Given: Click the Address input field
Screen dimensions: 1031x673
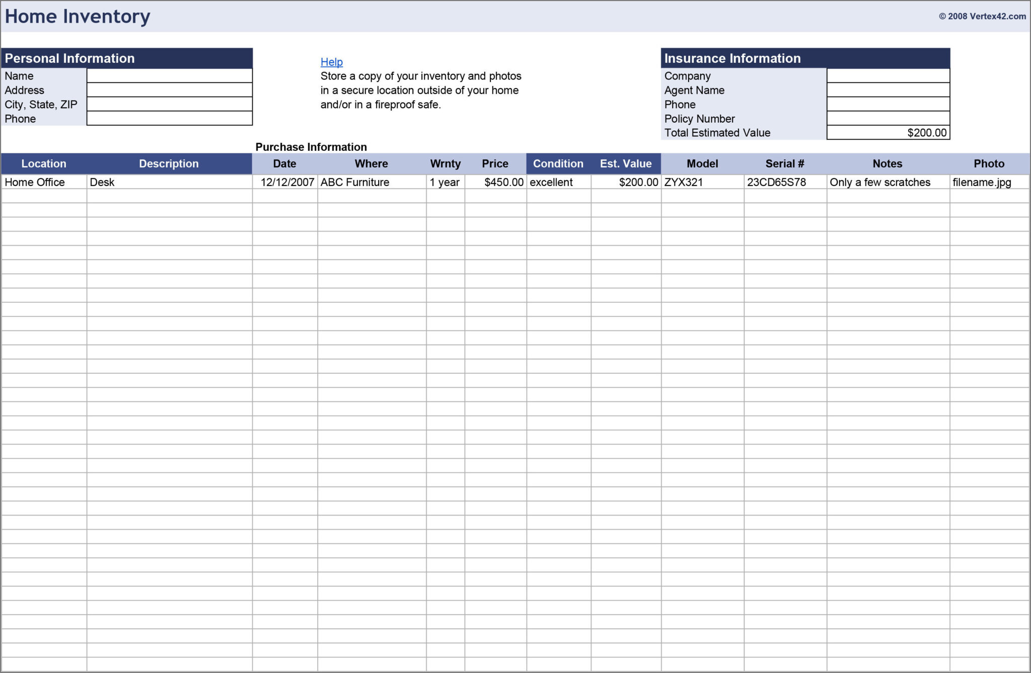Looking at the screenshot, I should (x=169, y=90).
